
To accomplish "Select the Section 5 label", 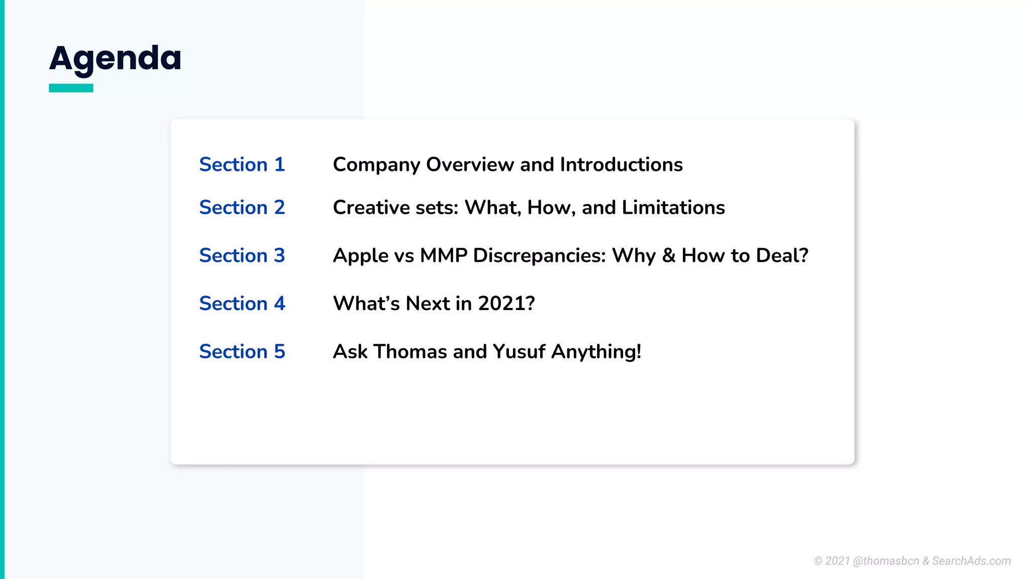I will 242,351.
